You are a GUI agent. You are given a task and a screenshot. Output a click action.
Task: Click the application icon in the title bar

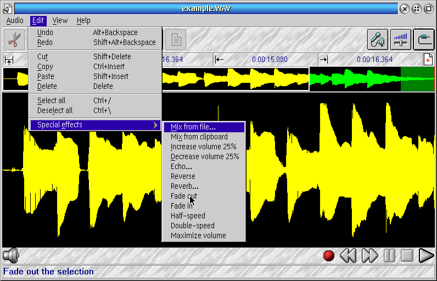click(7, 9)
